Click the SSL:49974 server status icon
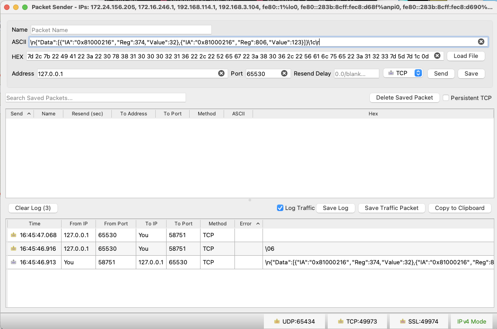The image size is (497, 329). click(x=403, y=321)
